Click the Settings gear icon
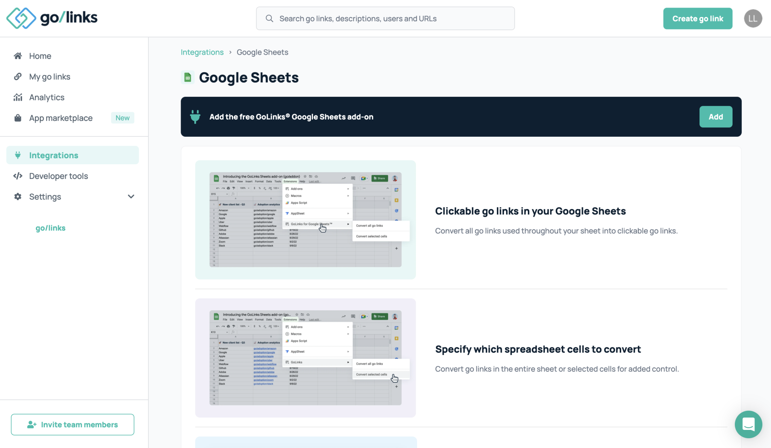This screenshot has width=771, height=448. [18, 196]
